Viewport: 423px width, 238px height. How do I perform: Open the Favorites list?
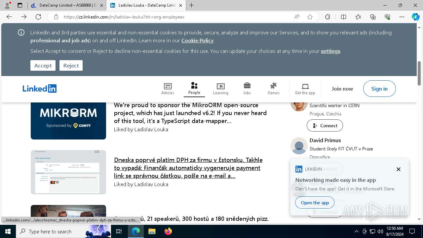(x=358, y=17)
